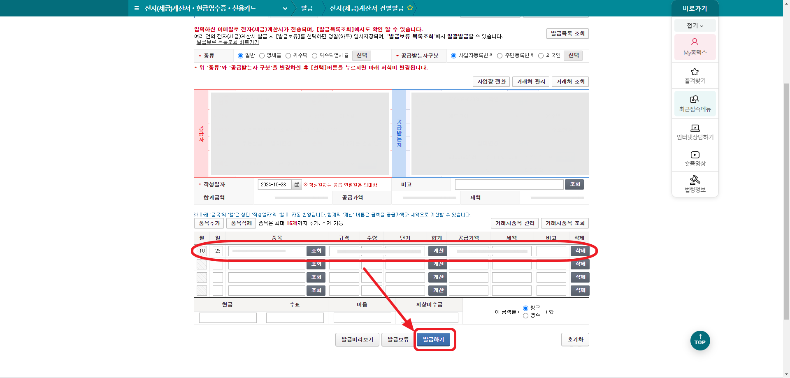Focus the 현금 amount field
The height and width of the screenshot is (378, 790).
point(228,318)
